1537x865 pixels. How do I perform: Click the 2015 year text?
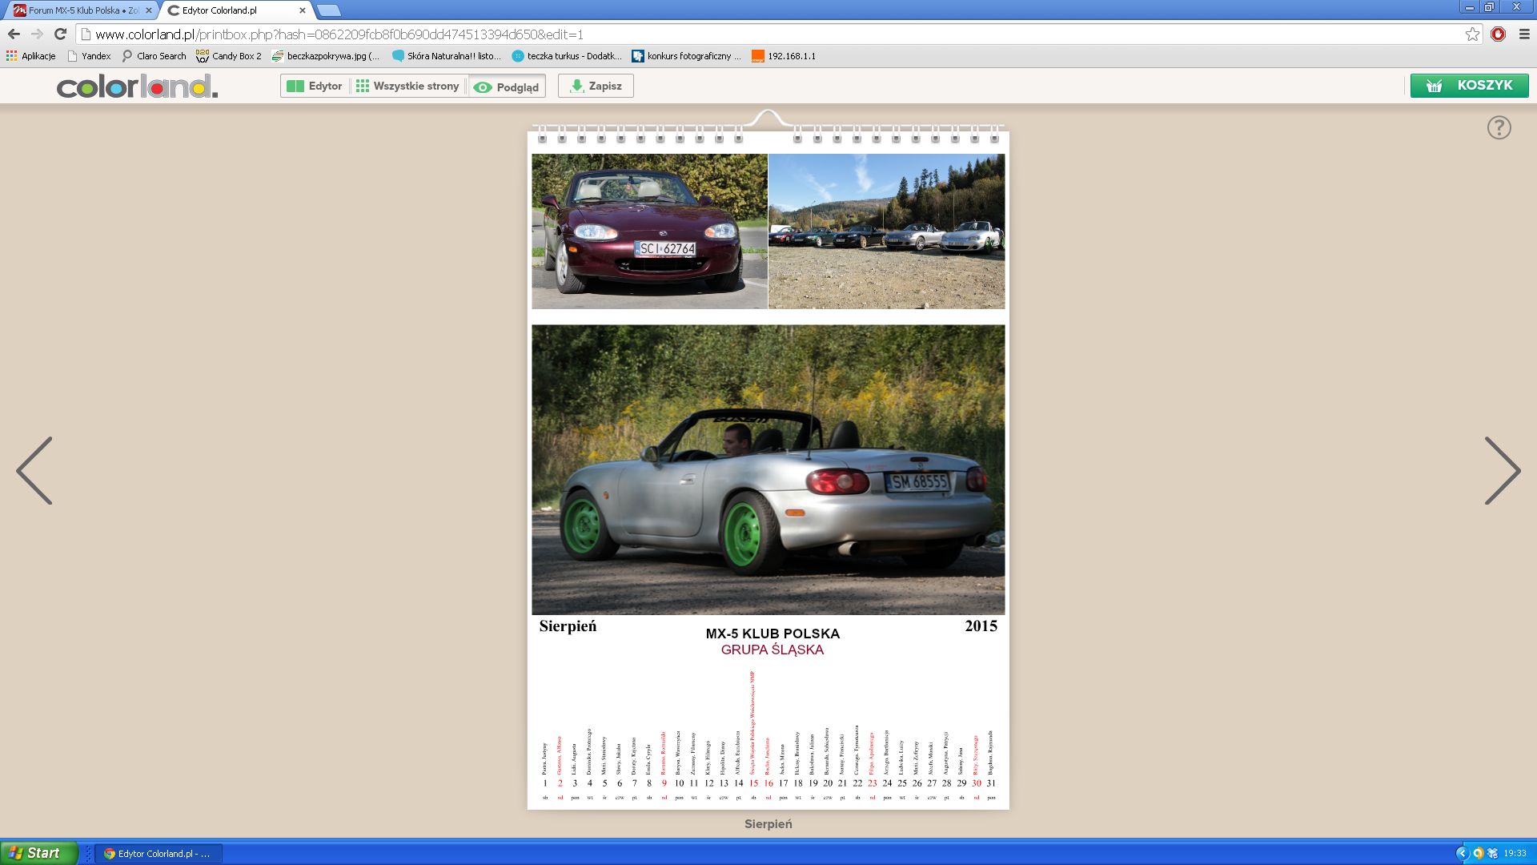point(981,626)
